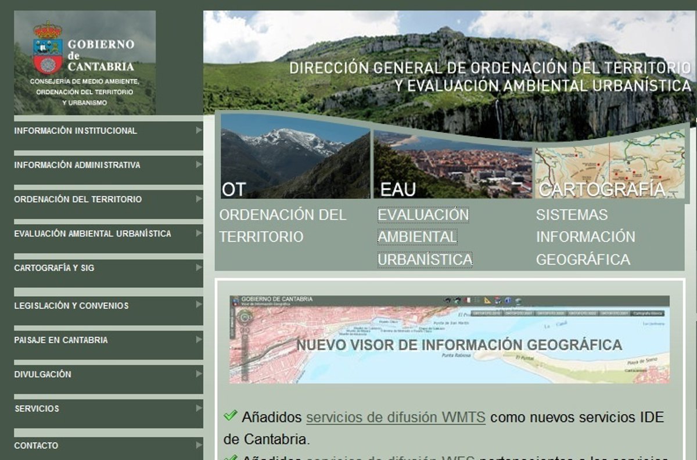The width and height of the screenshot is (697, 460).
Task: Open the Ordenación del Territorio link under OT
Action: (282, 225)
